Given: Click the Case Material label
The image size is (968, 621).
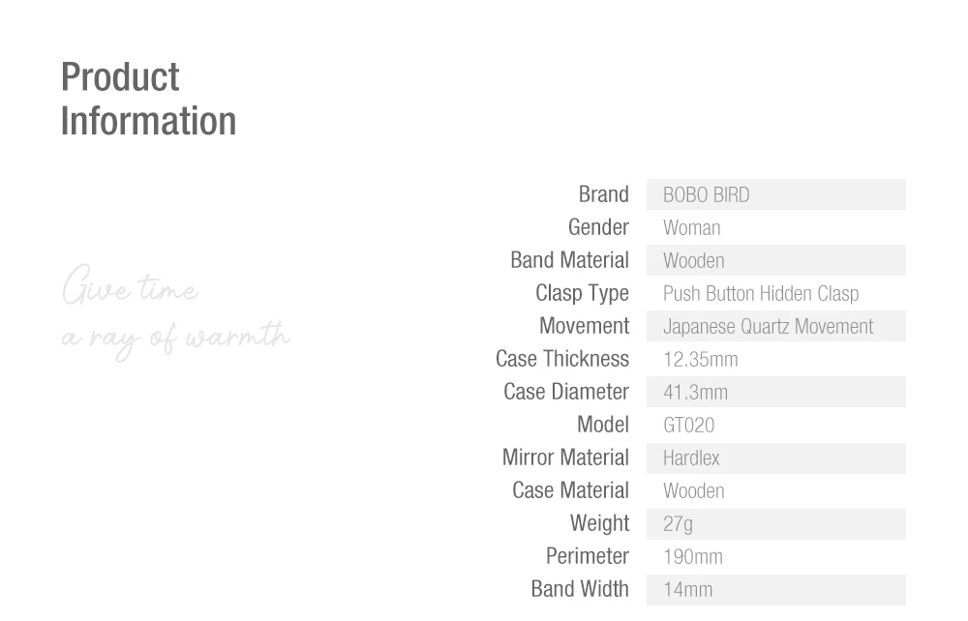Looking at the screenshot, I should 570,490.
